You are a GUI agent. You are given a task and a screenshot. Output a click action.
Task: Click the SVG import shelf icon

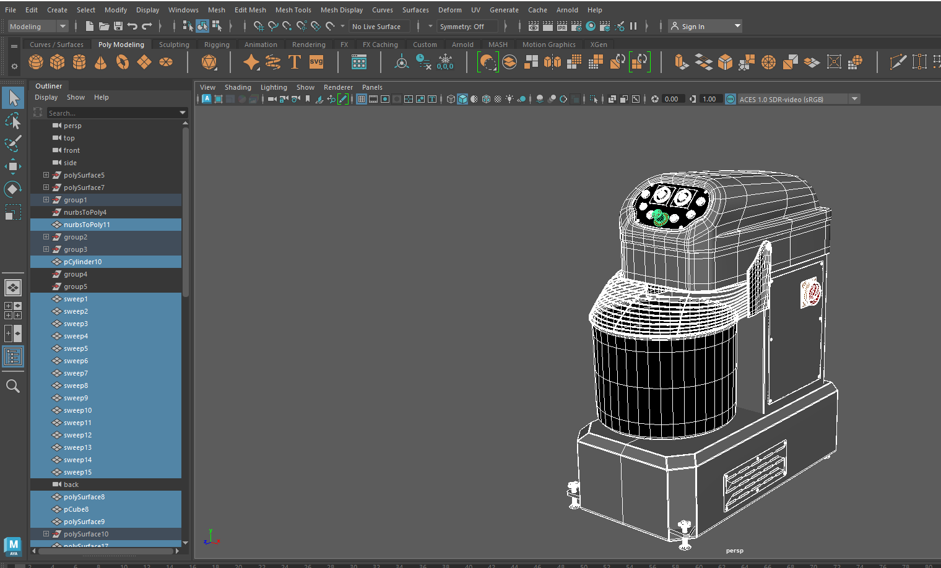[x=316, y=62]
